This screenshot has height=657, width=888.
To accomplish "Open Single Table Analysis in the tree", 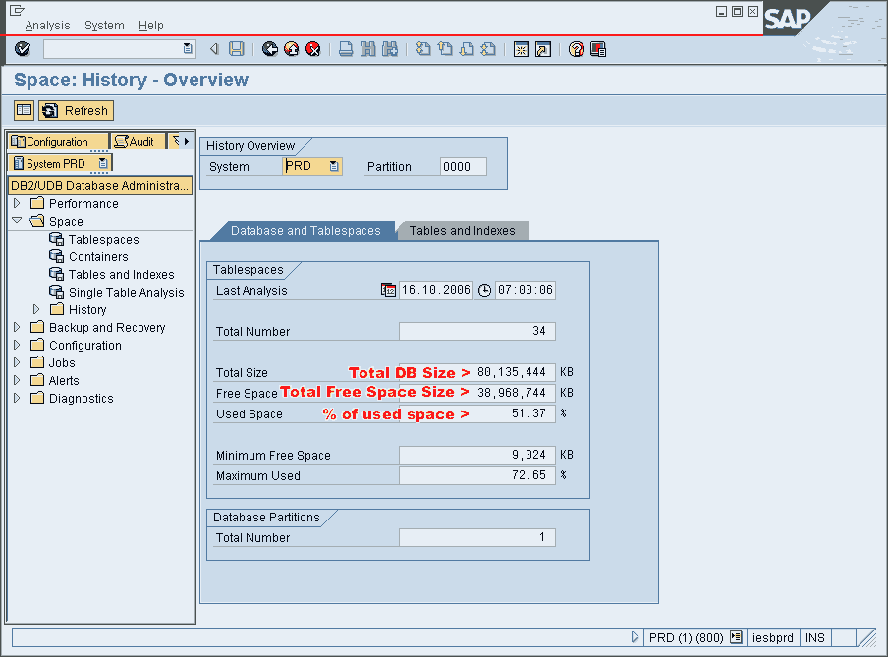I will 126,292.
